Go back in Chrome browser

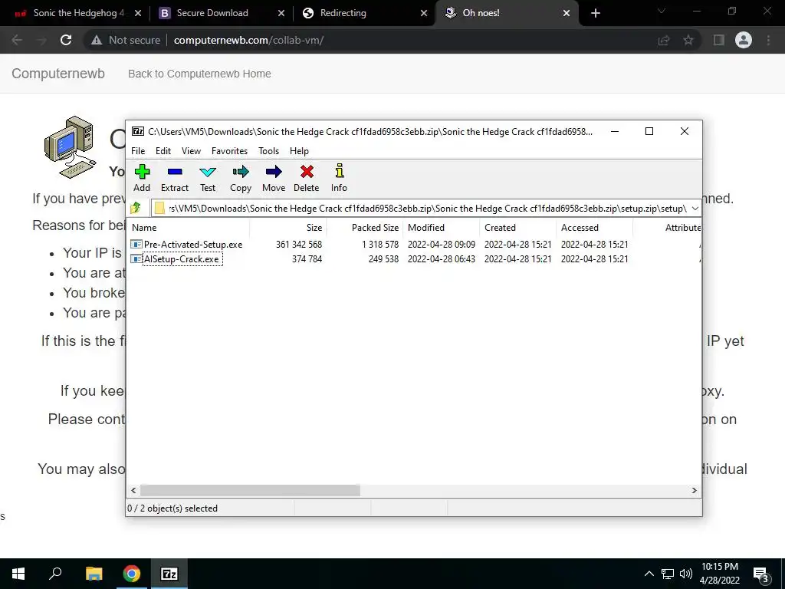17,40
